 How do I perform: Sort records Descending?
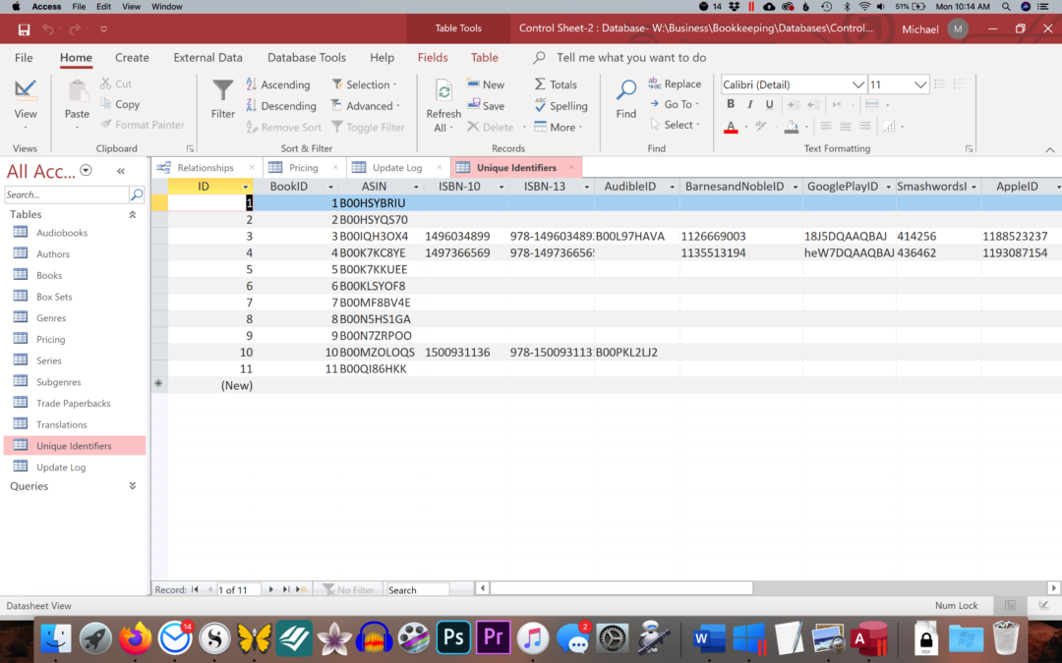point(281,105)
